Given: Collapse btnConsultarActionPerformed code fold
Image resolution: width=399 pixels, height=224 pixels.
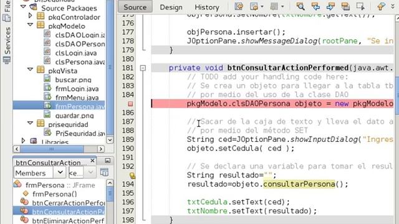Looking at the screenshot, I should [143, 68].
